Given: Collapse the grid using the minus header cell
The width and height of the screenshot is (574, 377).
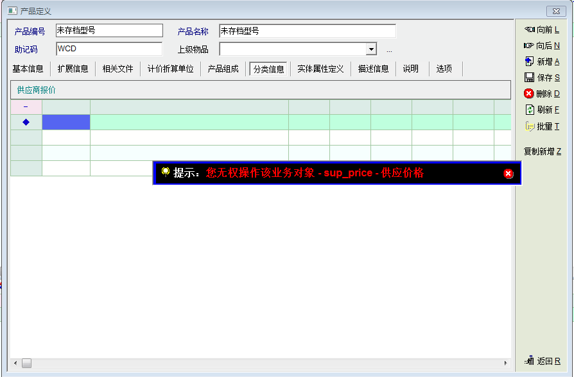Looking at the screenshot, I should (26, 107).
